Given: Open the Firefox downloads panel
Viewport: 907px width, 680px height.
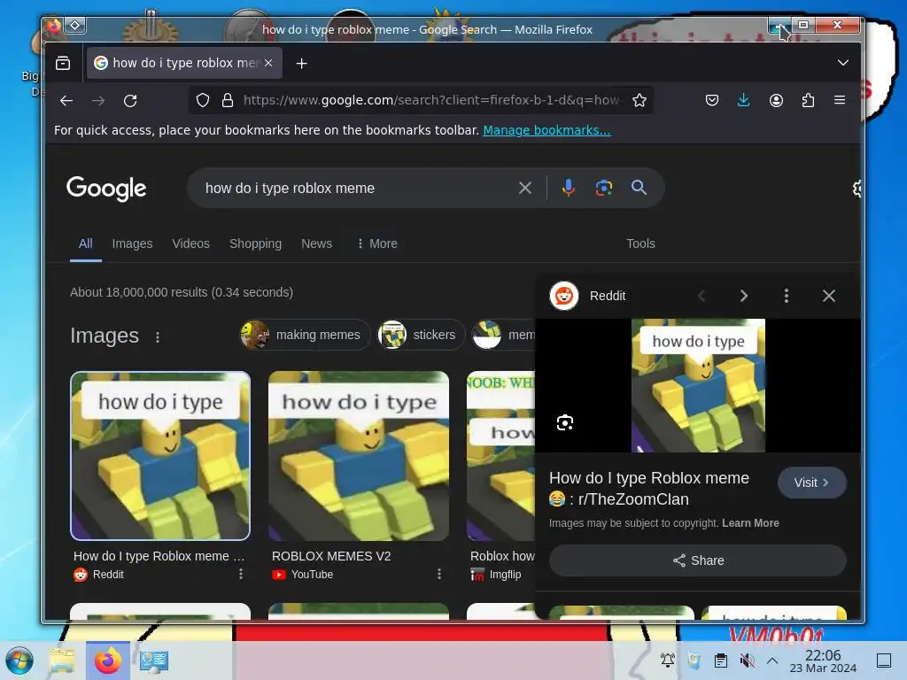Looking at the screenshot, I should 744,101.
